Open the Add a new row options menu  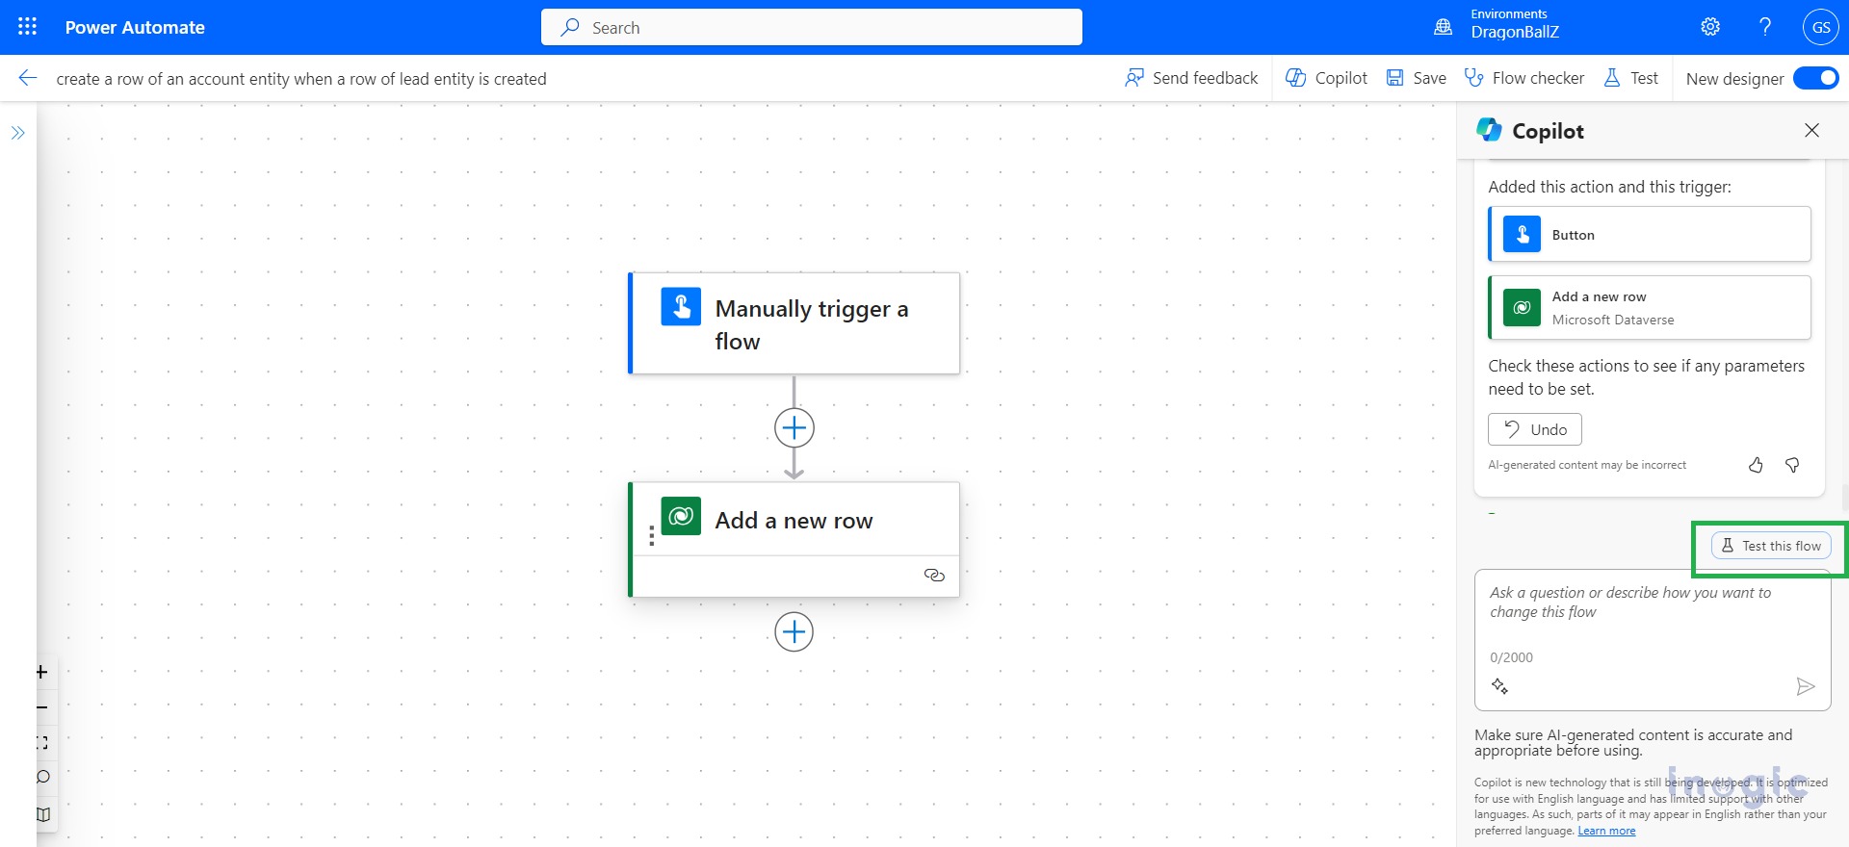pos(652,536)
